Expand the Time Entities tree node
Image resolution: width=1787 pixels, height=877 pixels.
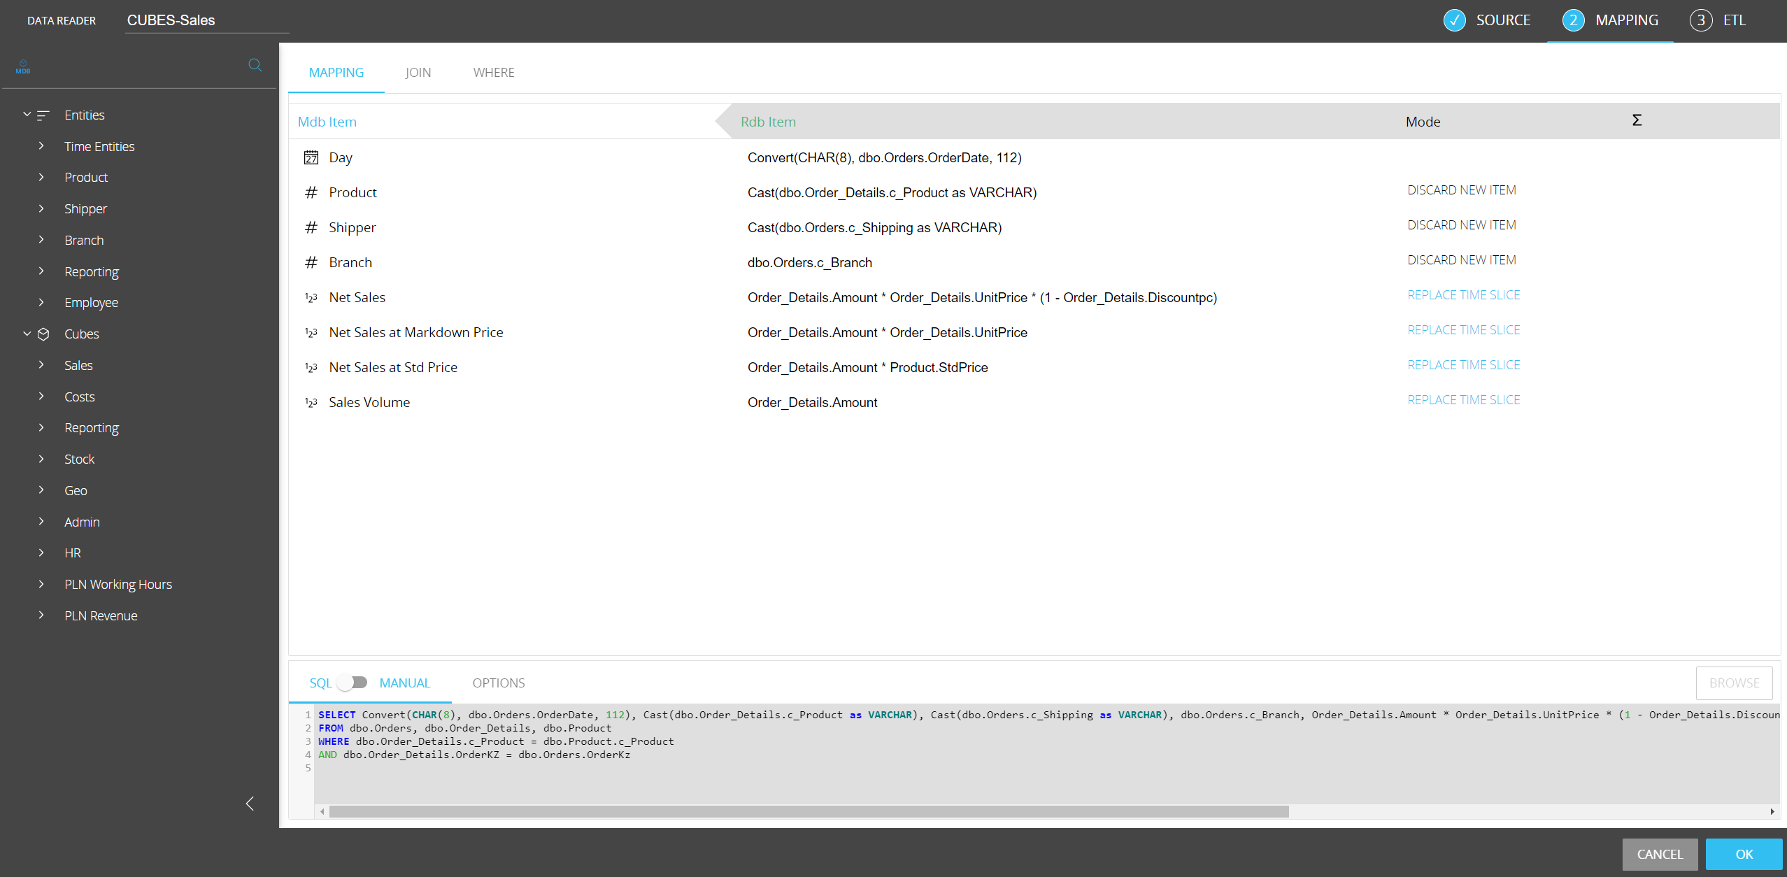41,146
